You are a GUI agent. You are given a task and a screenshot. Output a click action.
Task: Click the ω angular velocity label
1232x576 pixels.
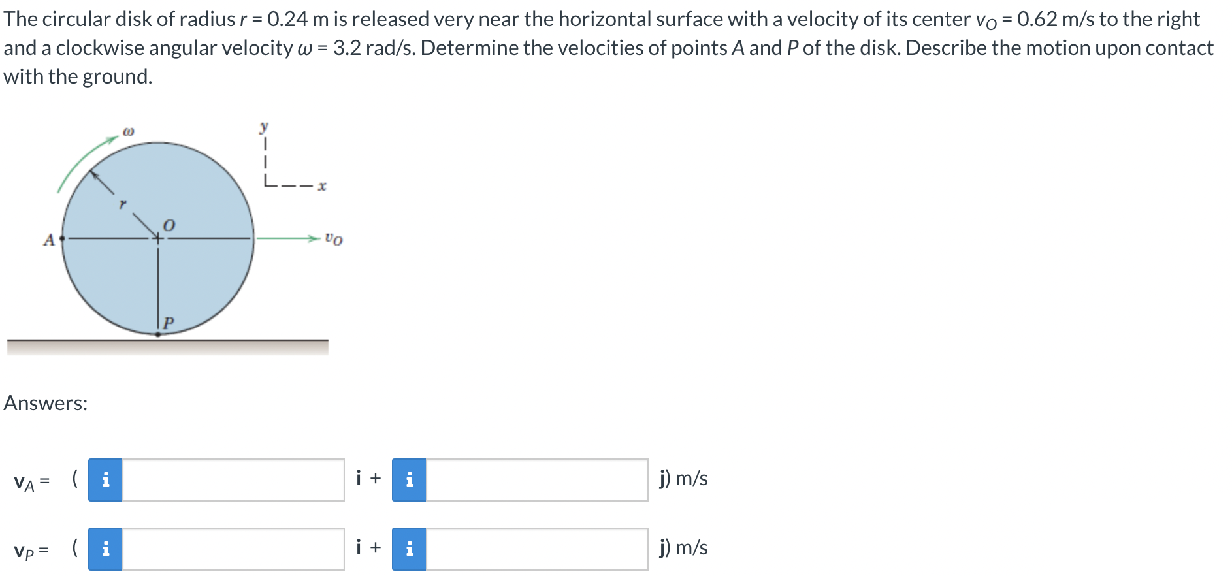(x=129, y=131)
